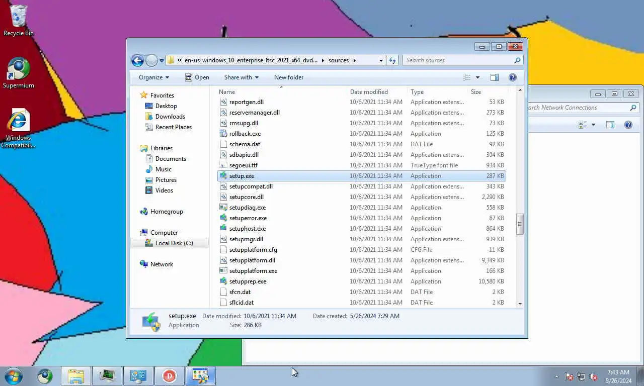Expand breadcrumb arrow after sources
This screenshot has height=386, width=644.
(354, 60)
